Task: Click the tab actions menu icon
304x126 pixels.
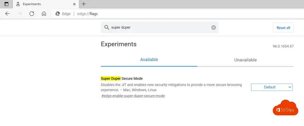Action: (x=6, y=4)
